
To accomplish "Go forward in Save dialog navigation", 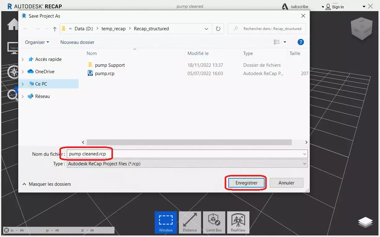I will (37, 29).
